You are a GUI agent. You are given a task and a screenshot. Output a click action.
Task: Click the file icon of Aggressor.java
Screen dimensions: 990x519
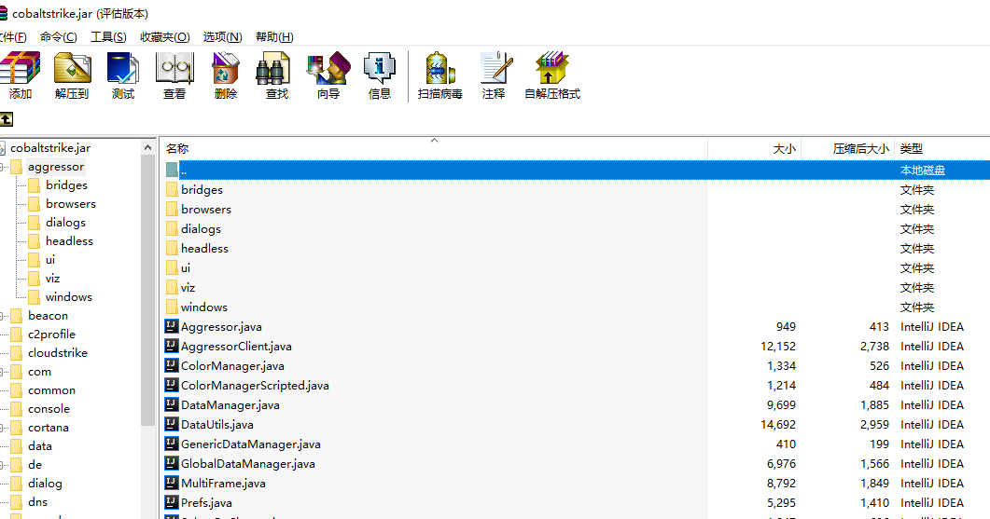(171, 326)
